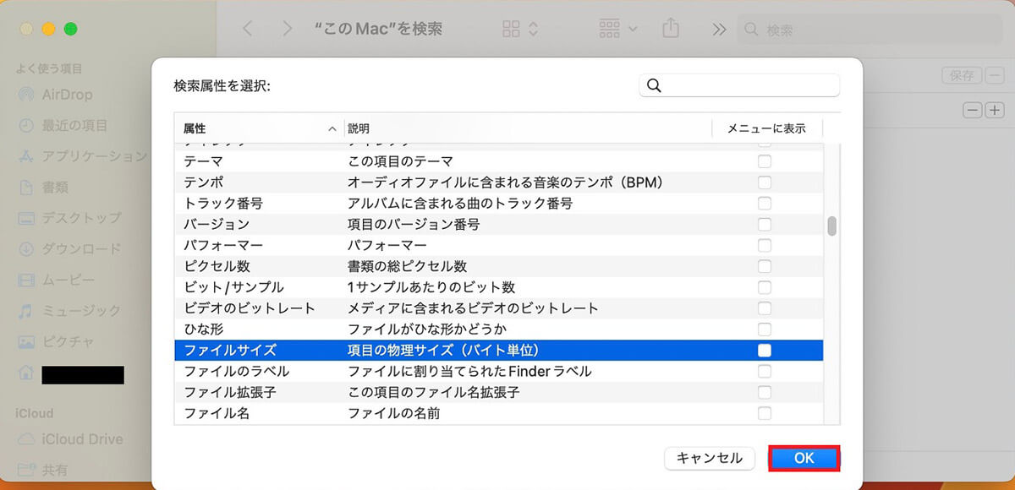
Task: Select the ファイル名 attribute row
Action: point(499,413)
